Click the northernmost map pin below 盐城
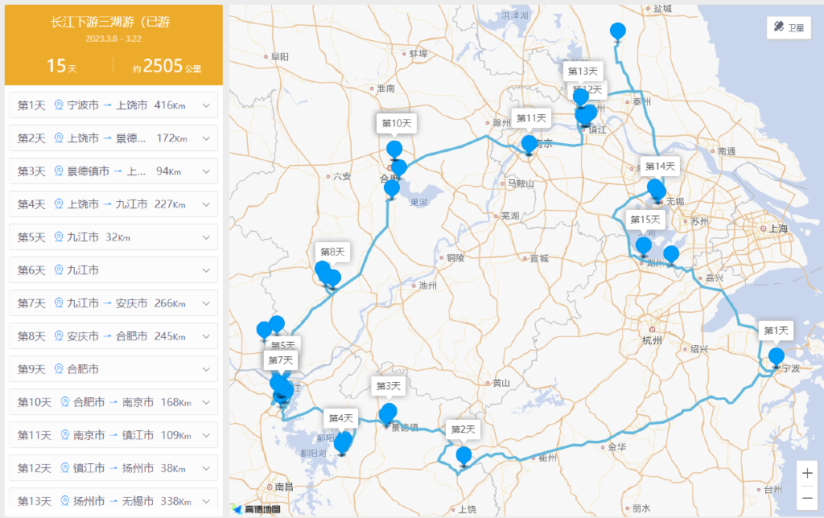The height and width of the screenshot is (518, 824). [617, 31]
